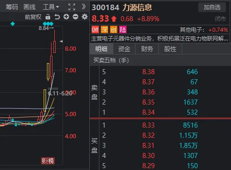Click sell volume 646
Viewport: 231px width, 170px height.
[192, 72]
